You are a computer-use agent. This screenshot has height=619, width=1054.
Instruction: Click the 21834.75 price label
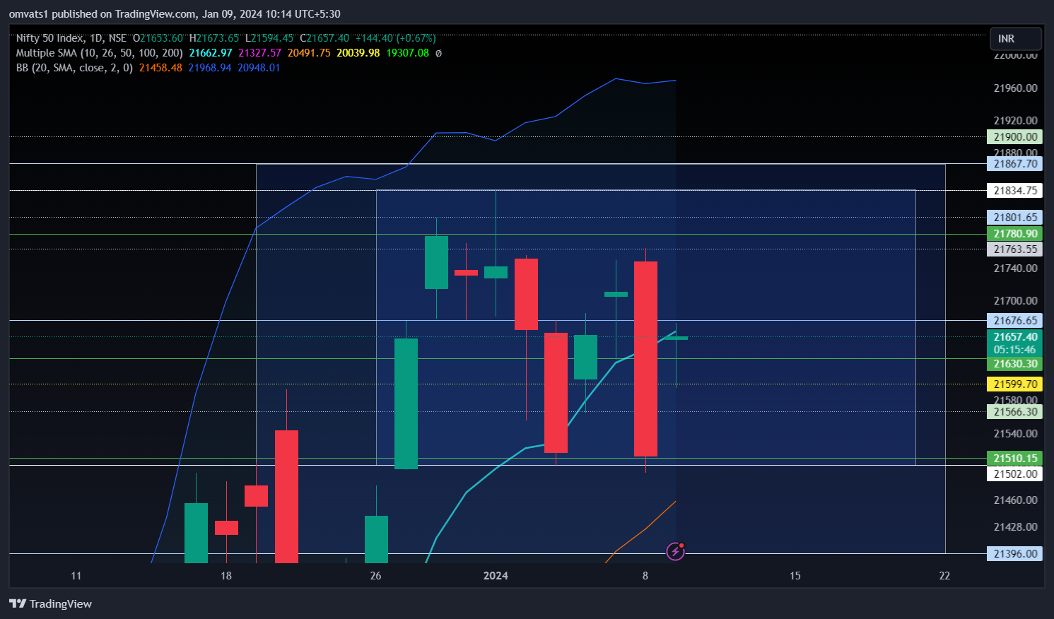coord(1014,191)
